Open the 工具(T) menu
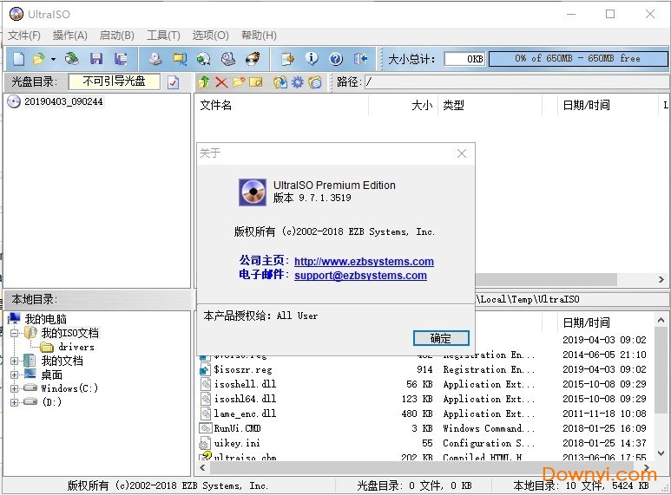 [x=163, y=35]
